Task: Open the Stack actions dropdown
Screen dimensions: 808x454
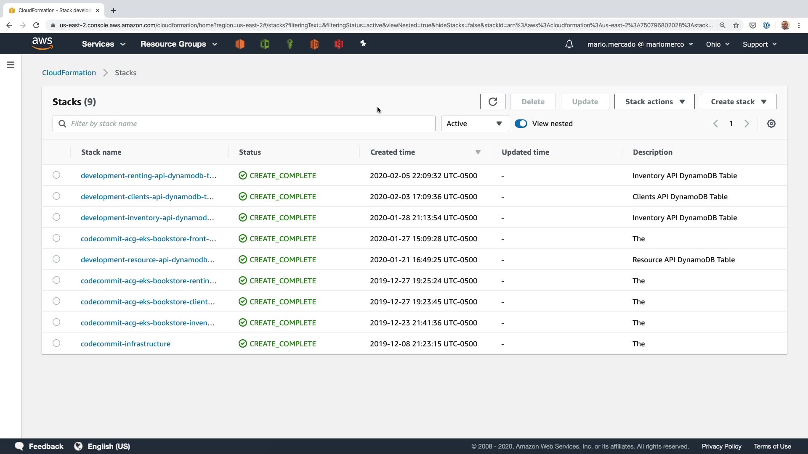Action: coord(654,102)
